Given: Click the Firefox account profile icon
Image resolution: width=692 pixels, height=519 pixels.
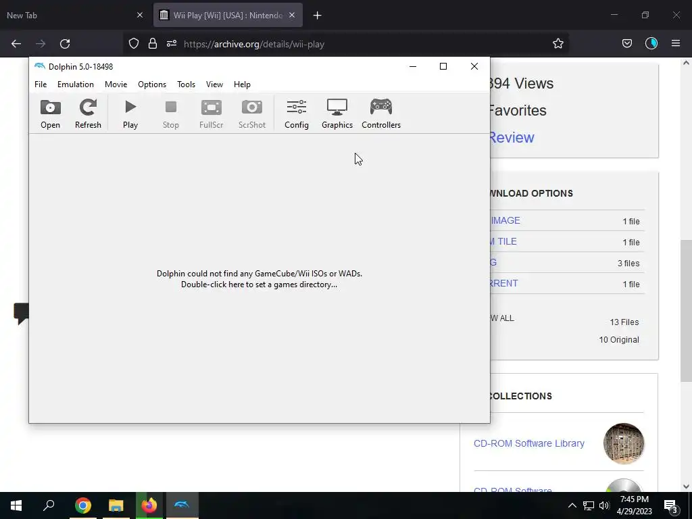Looking at the screenshot, I should click(651, 43).
